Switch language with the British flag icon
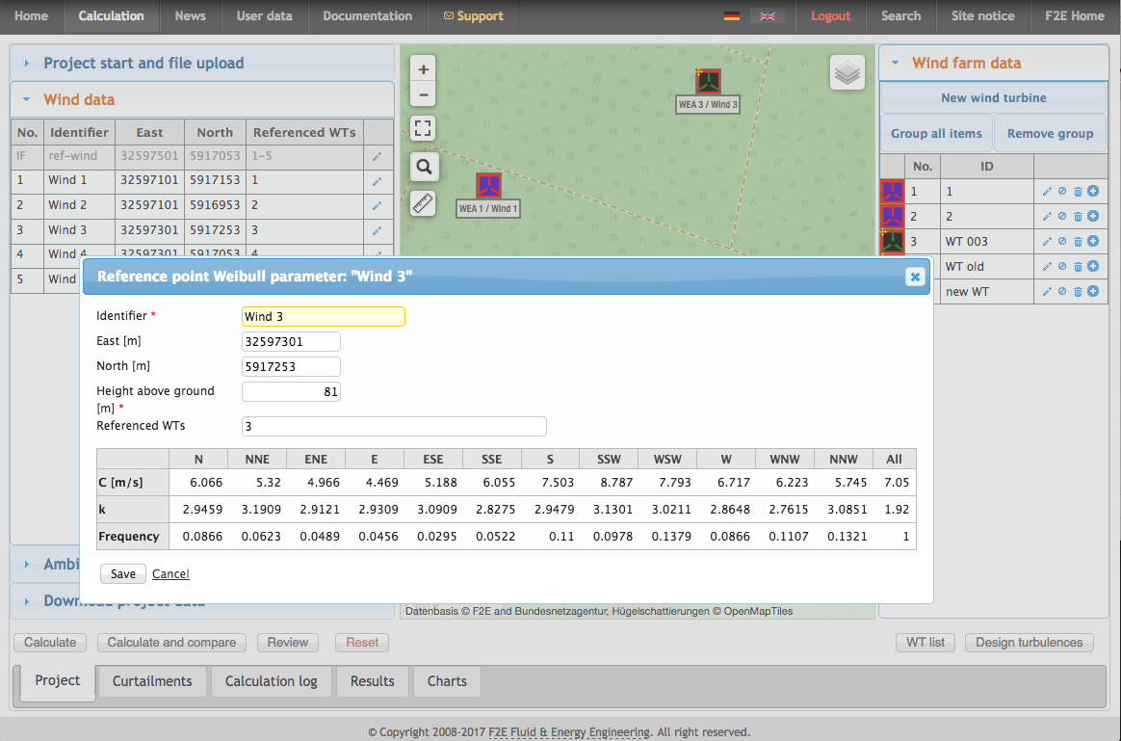1121x741 pixels. click(767, 15)
